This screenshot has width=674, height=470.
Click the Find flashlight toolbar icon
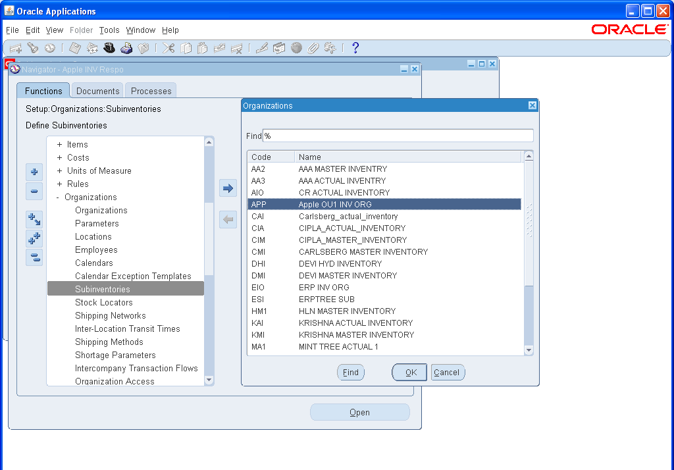click(x=33, y=48)
